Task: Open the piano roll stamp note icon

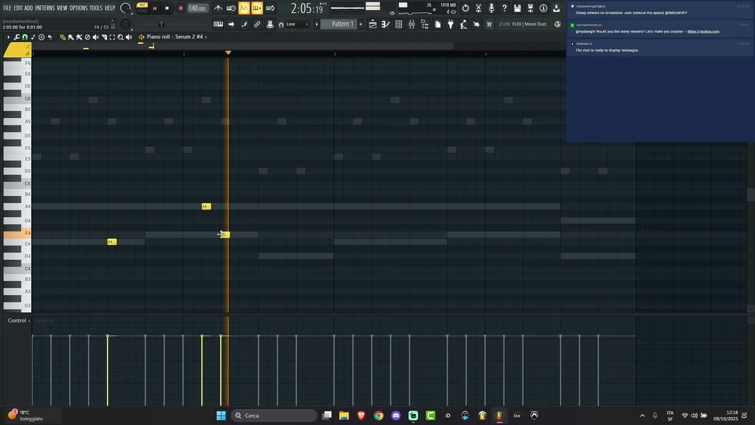Action: [33, 37]
